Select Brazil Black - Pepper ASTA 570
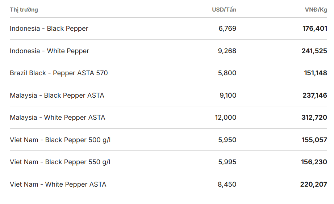The height and width of the screenshot is (204, 334). 168,73
